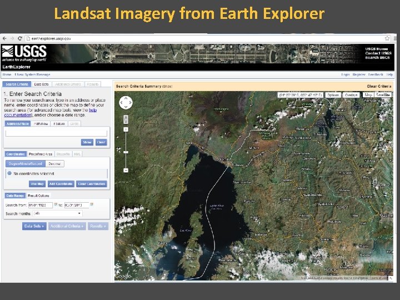Zoom out the map with the minus button

coord(126,170)
